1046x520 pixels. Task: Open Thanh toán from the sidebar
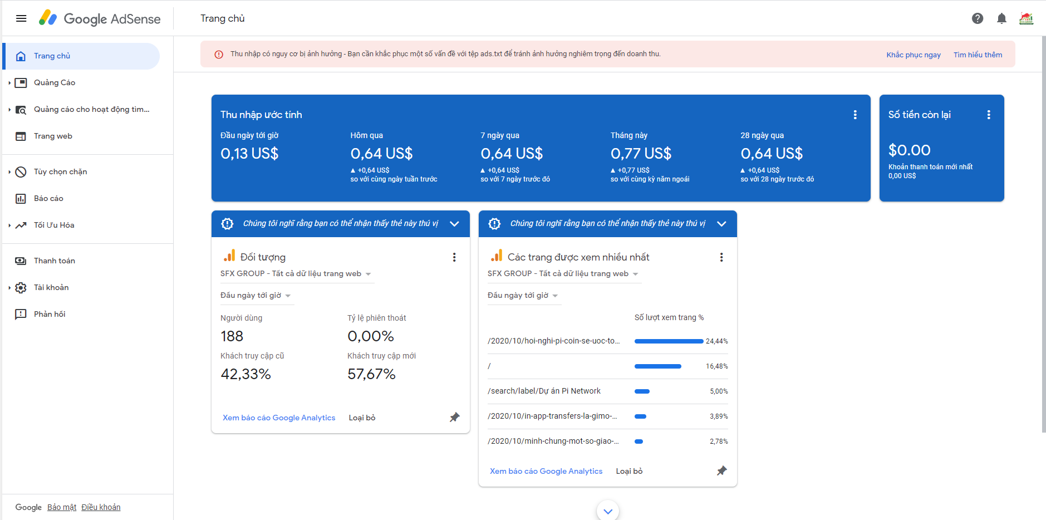54,261
